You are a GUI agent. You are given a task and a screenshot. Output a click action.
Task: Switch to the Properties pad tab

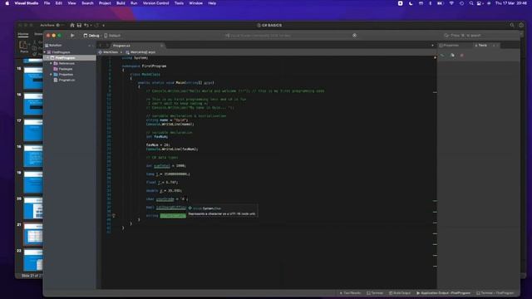tap(449, 46)
